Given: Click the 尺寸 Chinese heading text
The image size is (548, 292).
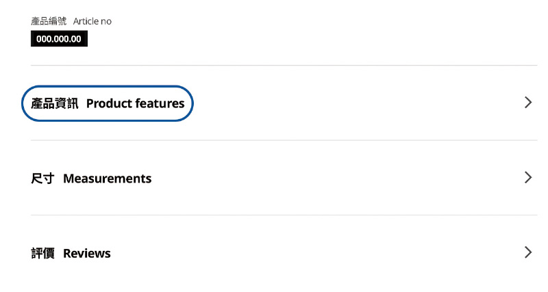Looking at the screenshot, I should pyautogui.click(x=42, y=178).
